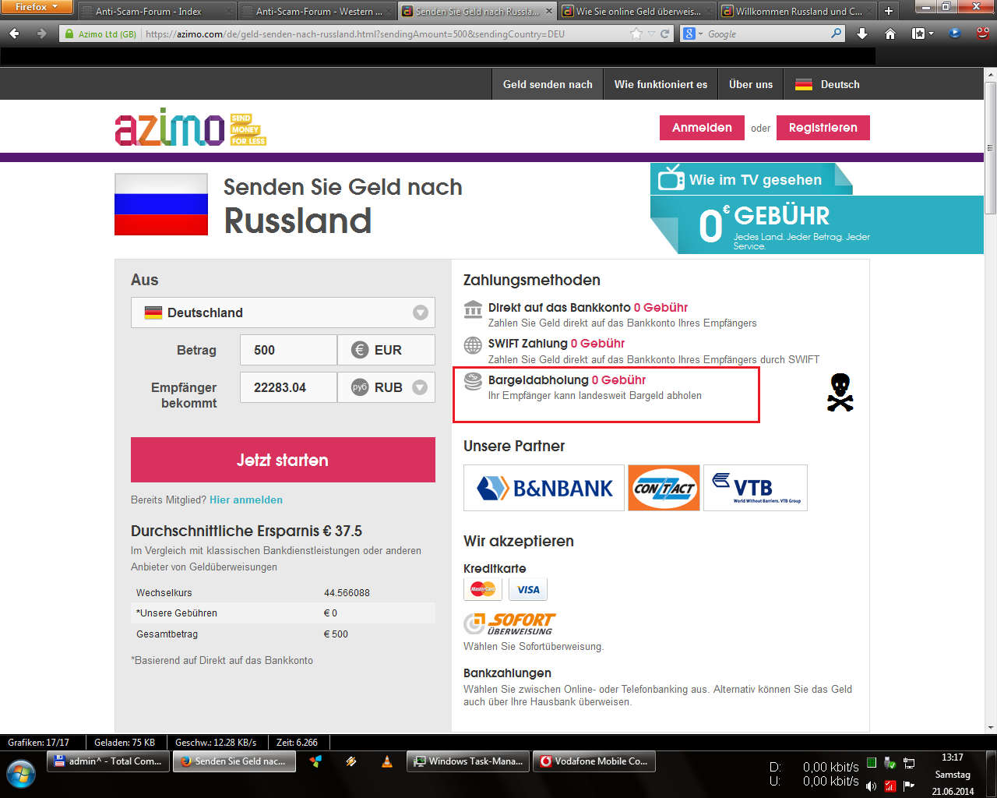Open a new tab with the plus button
The height and width of the screenshot is (798, 997).
point(889,11)
